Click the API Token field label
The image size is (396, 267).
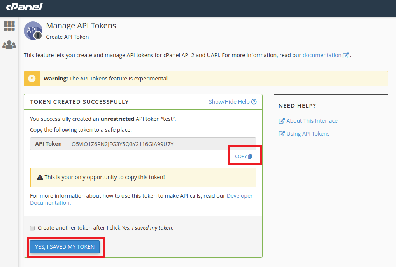pyautogui.click(x=48, y=143)
